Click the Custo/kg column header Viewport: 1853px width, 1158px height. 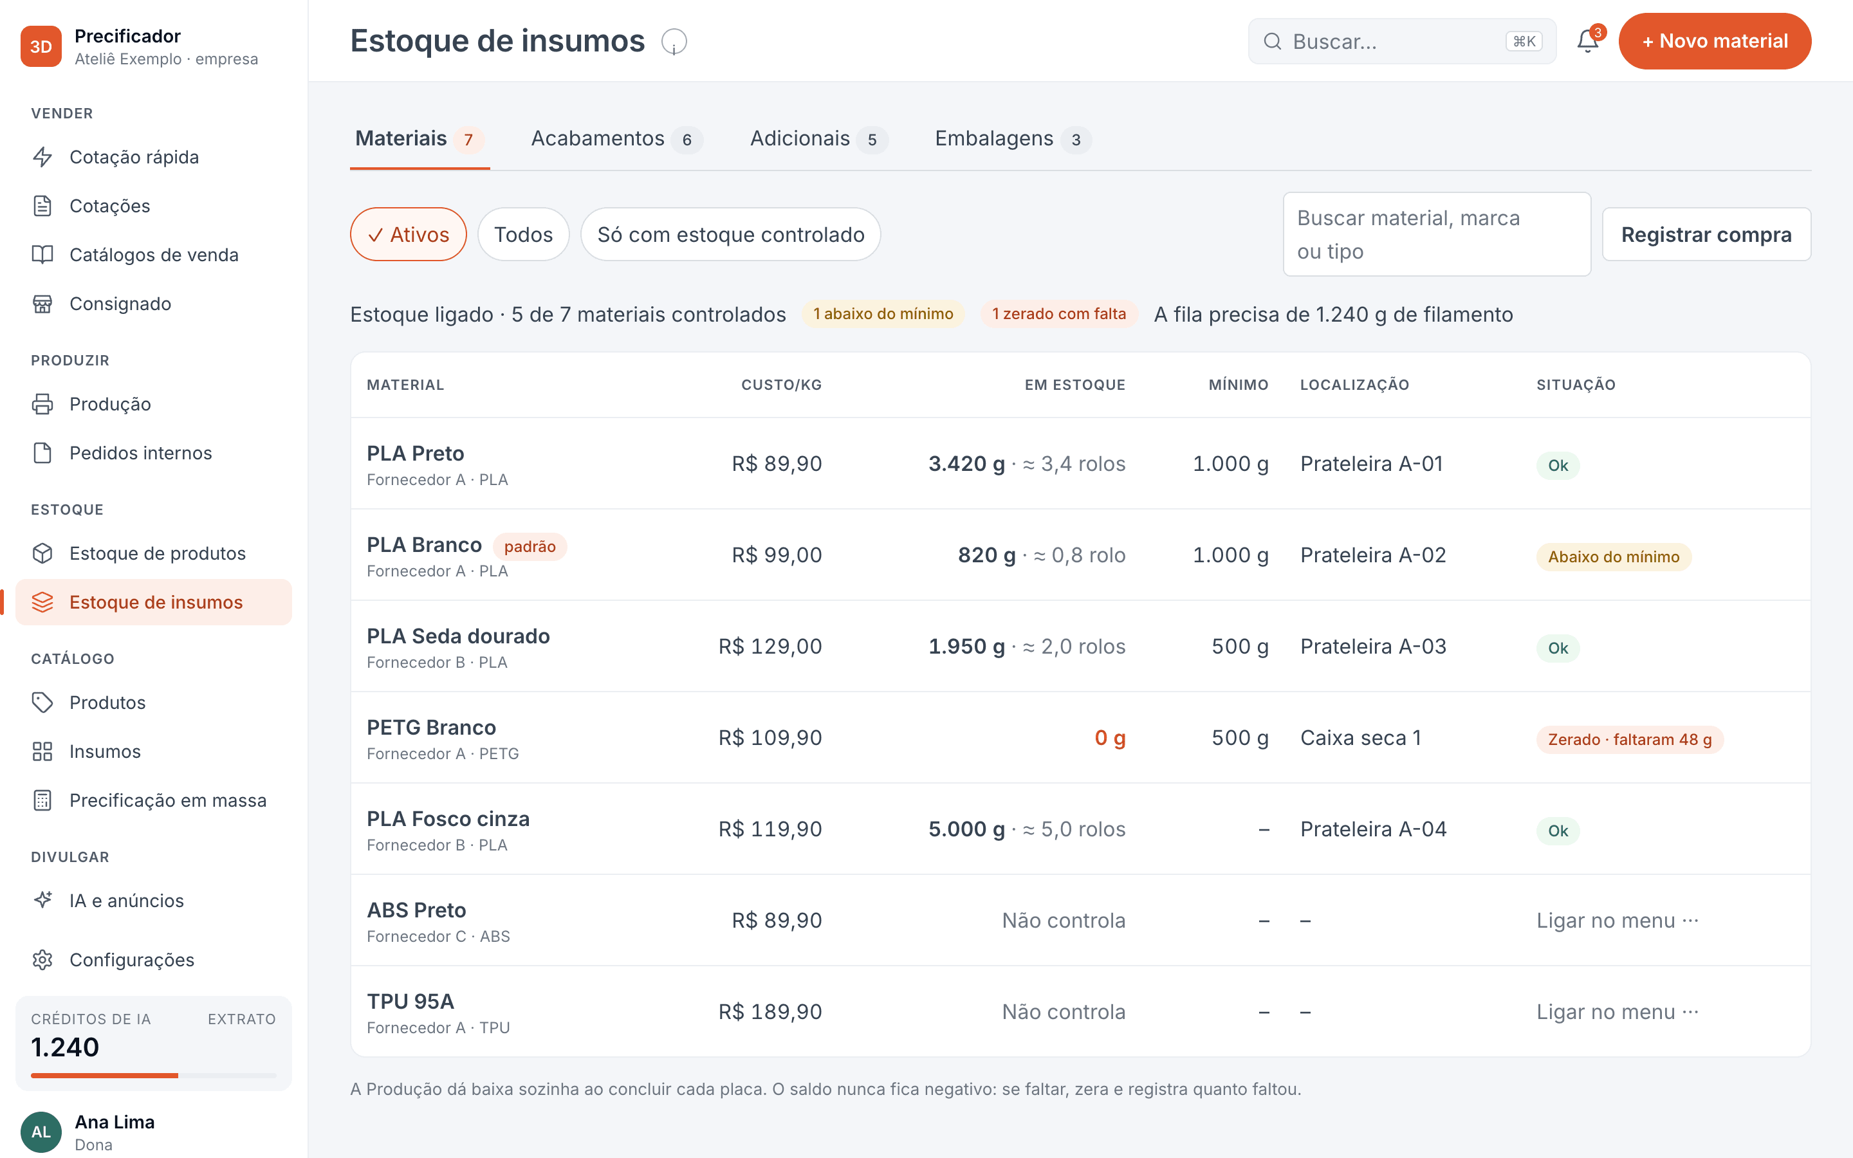point(781,385)
